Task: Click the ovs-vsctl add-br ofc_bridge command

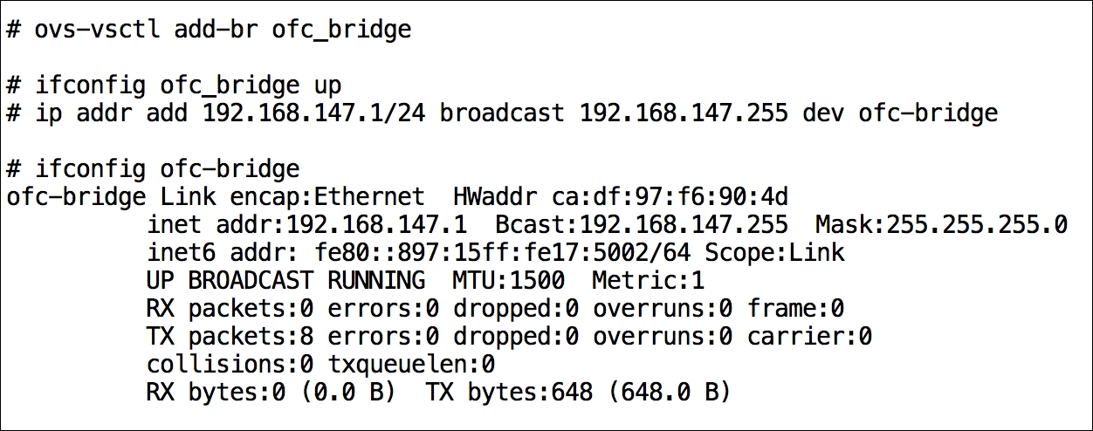Action: tap(209, 30)
